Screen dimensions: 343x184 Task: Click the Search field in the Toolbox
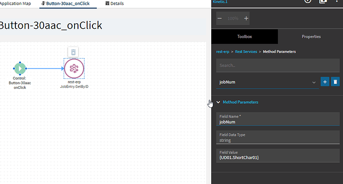(278, 65)
